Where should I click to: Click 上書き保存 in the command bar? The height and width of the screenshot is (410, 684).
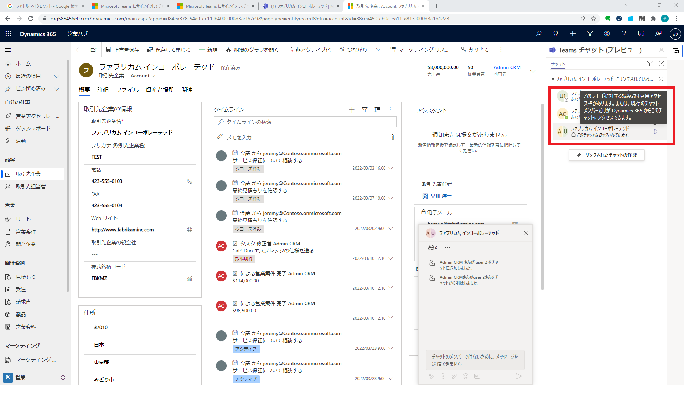click(x=122, y=50)
